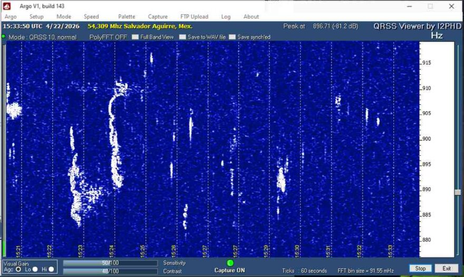
Task: Open the Setup menu
Action: pyautogui.click(x=36, y=17)
